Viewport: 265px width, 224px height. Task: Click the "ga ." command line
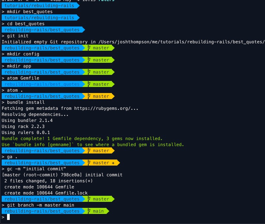(x=9, y=157)
